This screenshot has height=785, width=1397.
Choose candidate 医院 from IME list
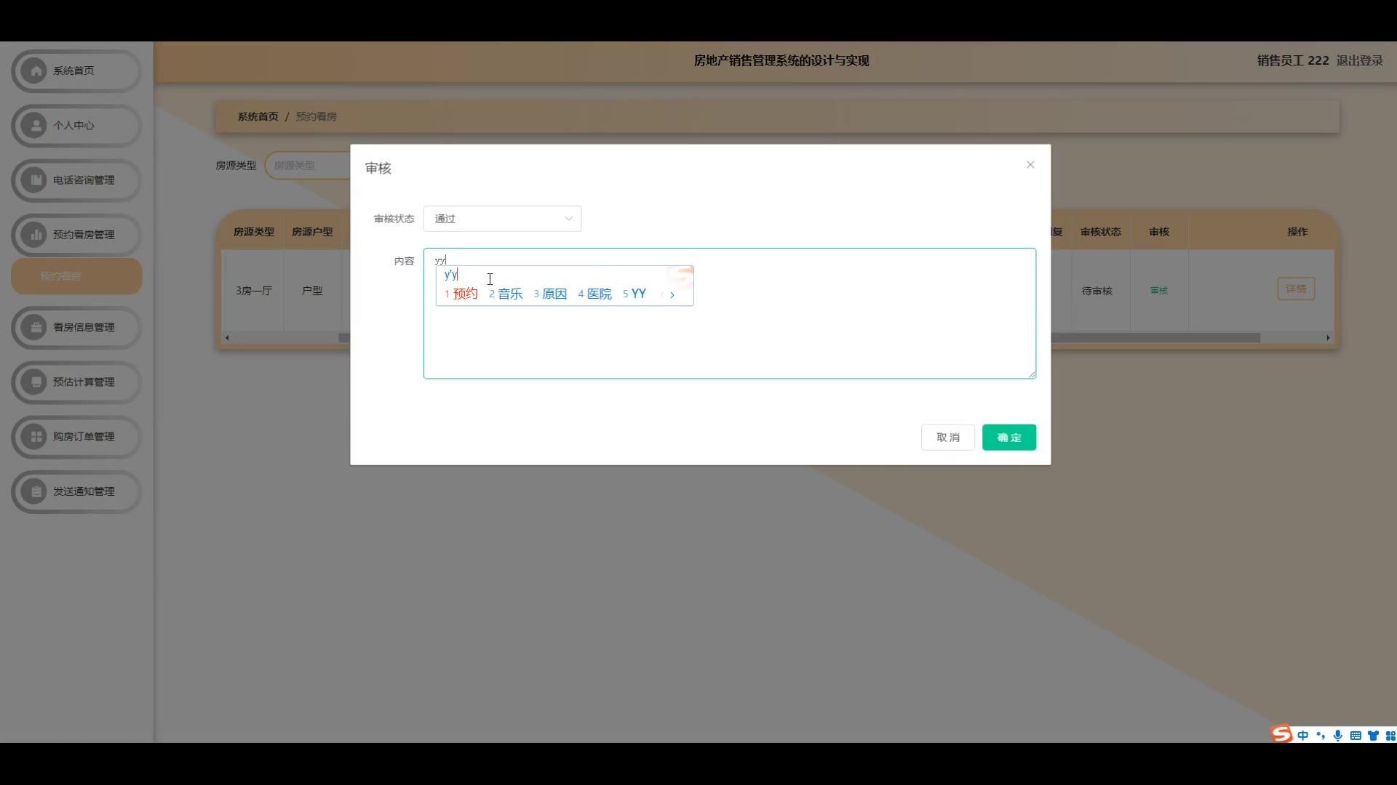[x=598, y=294]
